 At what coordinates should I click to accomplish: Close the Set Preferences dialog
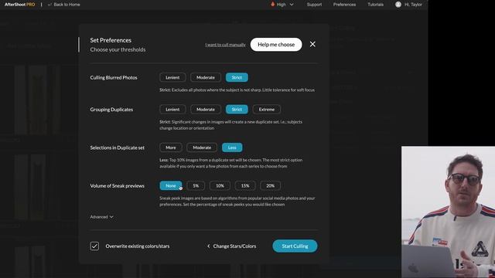[312, 45]
